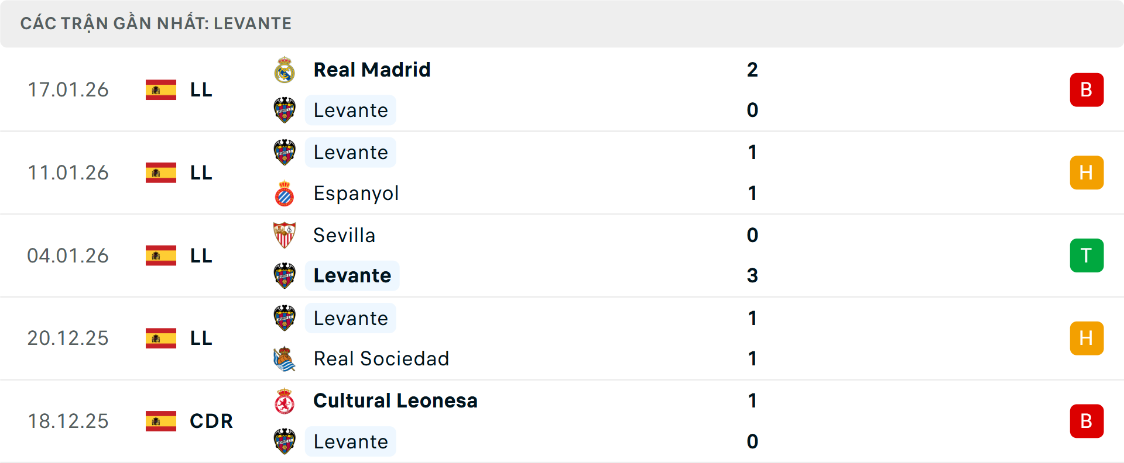Click green T badge for Sevilla match

click(1087, 255)
